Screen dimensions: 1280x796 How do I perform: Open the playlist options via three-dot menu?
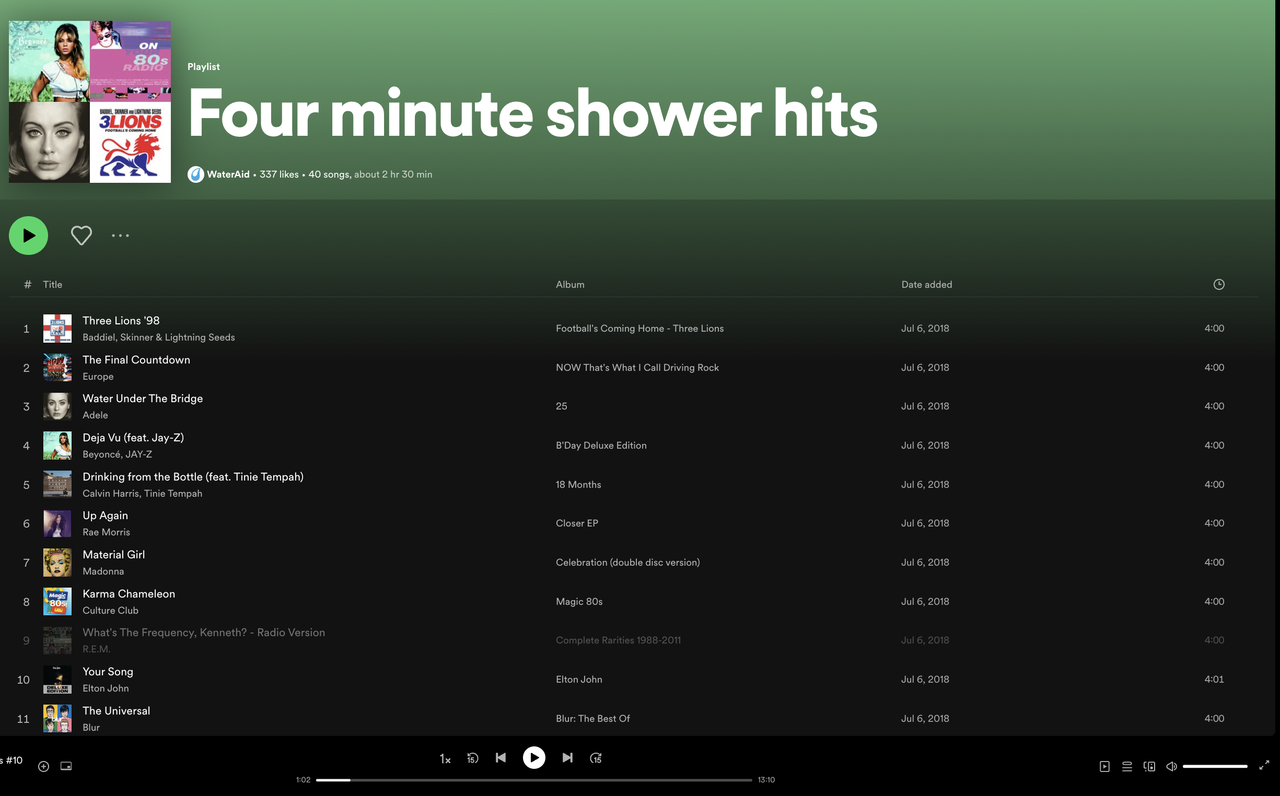point(120,236)
